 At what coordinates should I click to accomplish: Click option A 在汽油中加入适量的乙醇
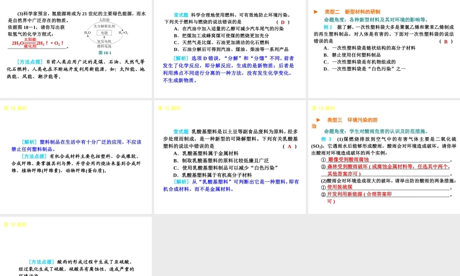click(x=229, y=29)
